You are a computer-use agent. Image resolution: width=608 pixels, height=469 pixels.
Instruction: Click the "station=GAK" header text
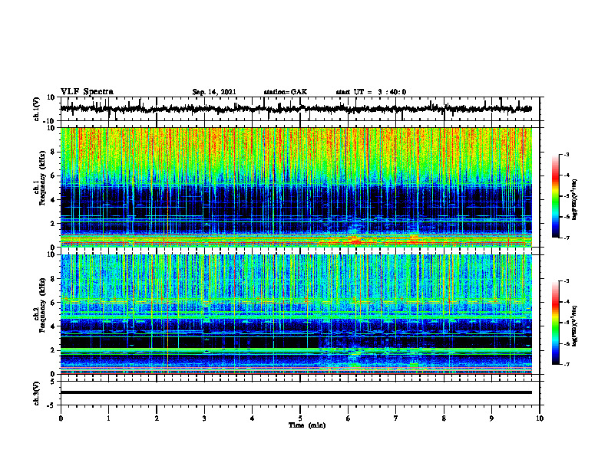coord(286,92)
